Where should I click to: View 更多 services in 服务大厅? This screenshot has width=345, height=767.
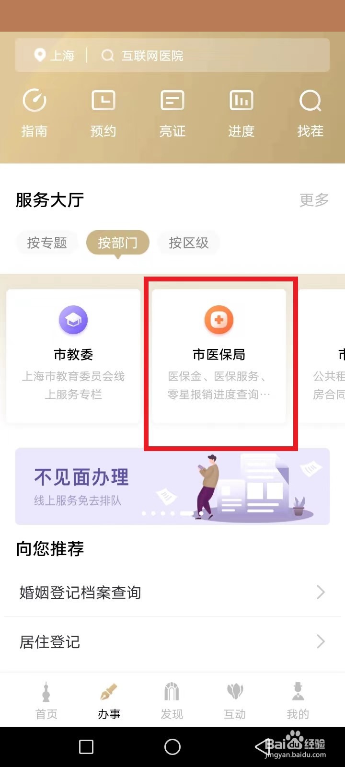click(x=314, y=200)
